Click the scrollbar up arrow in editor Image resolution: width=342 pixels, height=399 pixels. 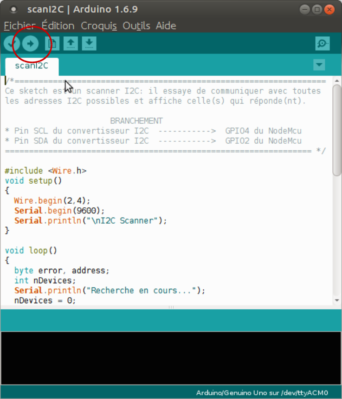[337, 80]
